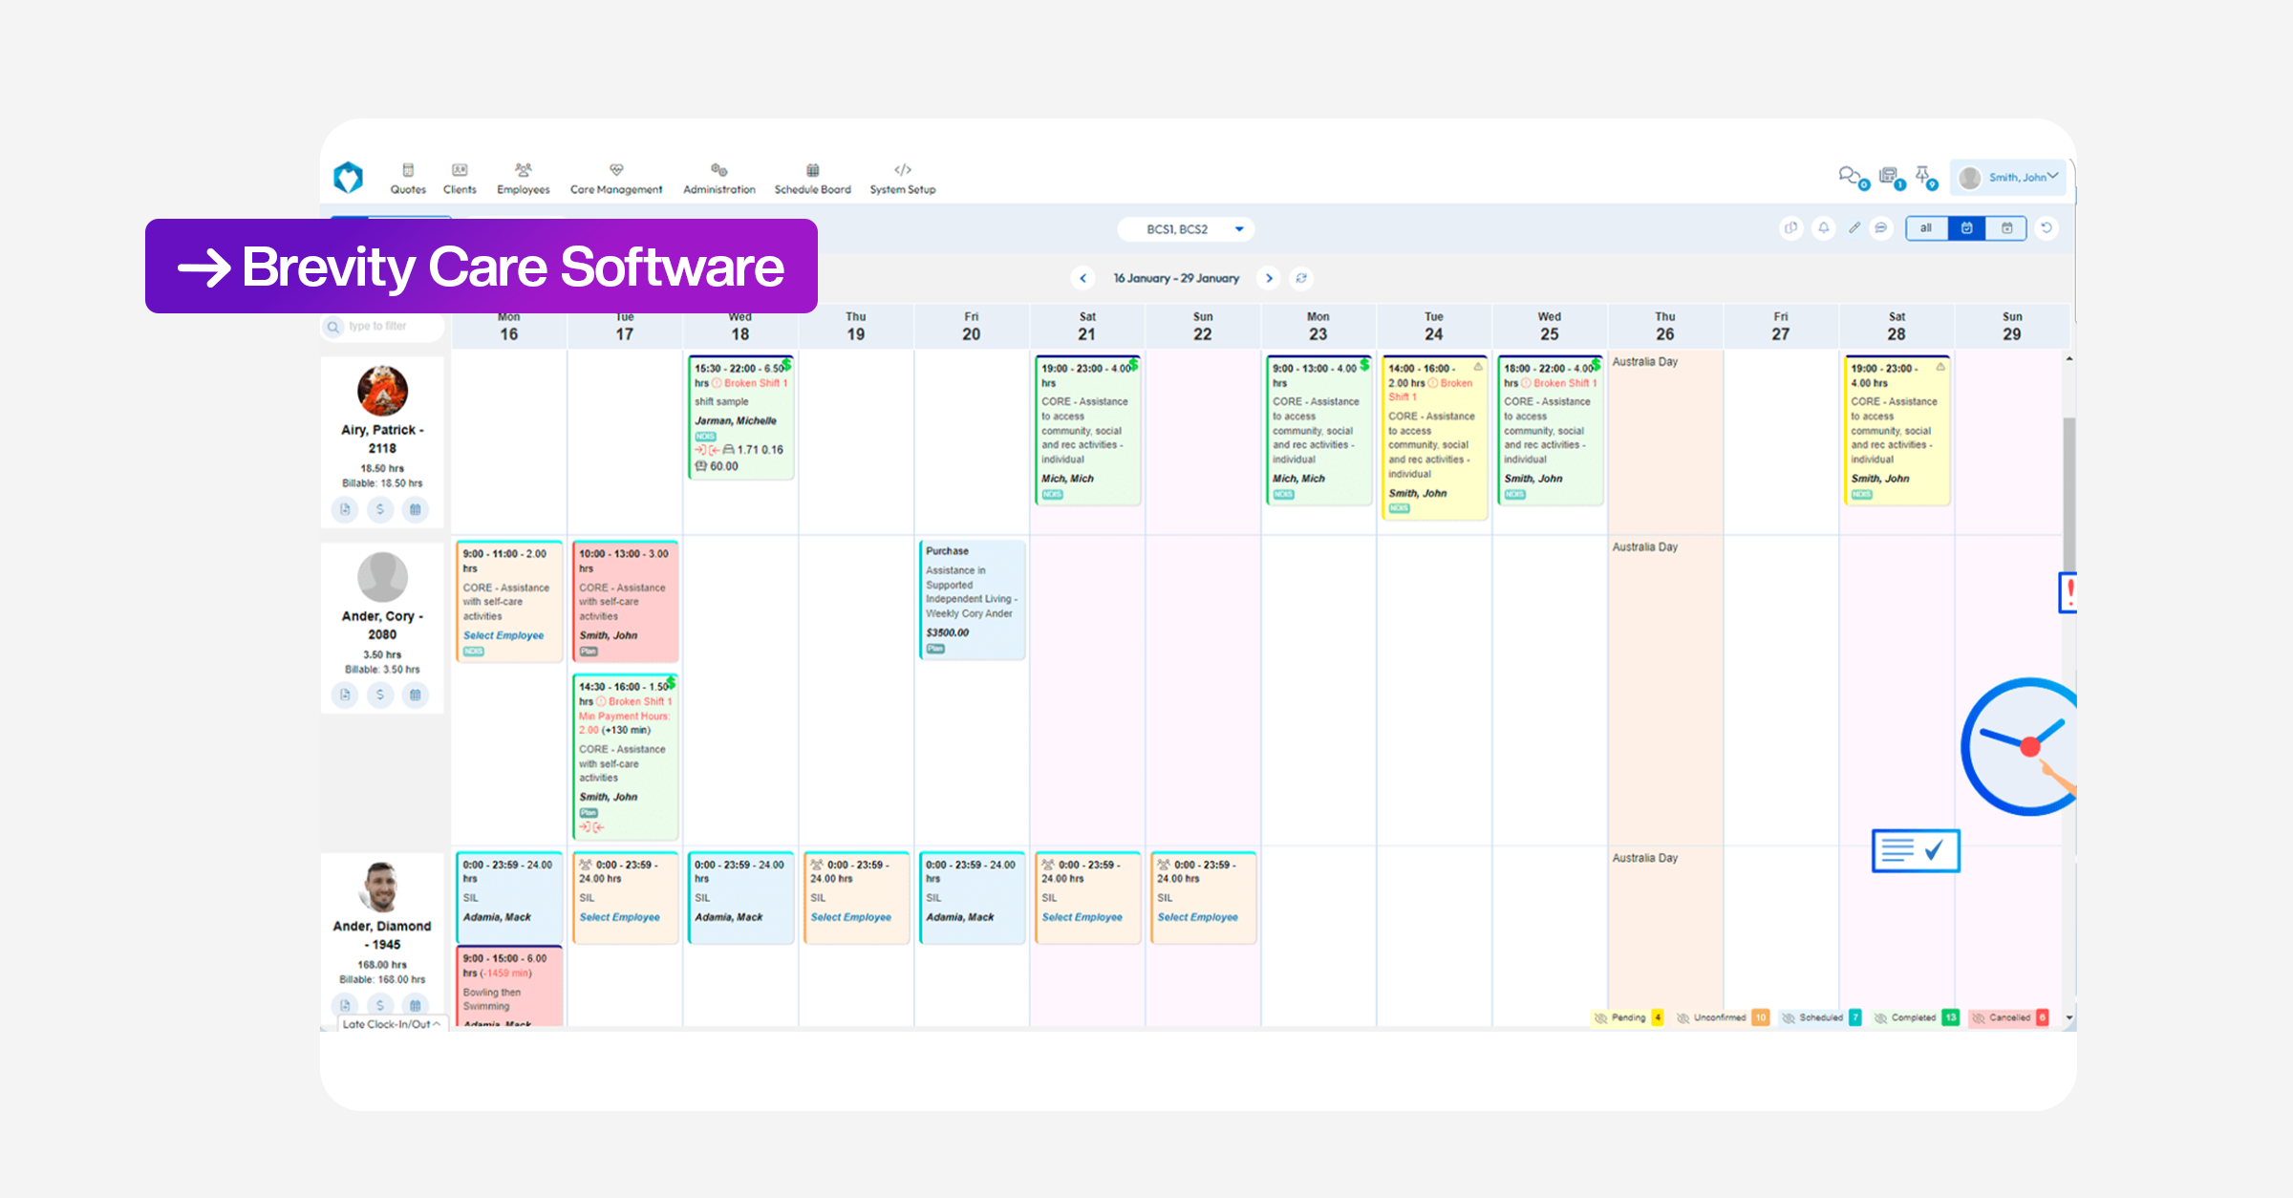Click Select Employee on Sat 21 SIL shift
This screenshot has width=2293, height=1198.
tap(1082, 917)
